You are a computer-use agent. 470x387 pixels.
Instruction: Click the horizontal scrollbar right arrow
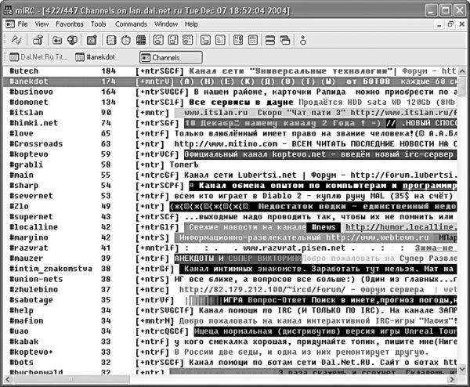452,379
